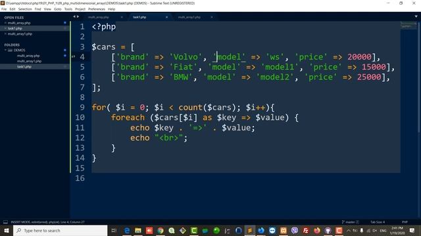The width and height of the screenshot is (421, 236).
Task: Close multi_array1.php in Open Files list
Action: [5, 34]
